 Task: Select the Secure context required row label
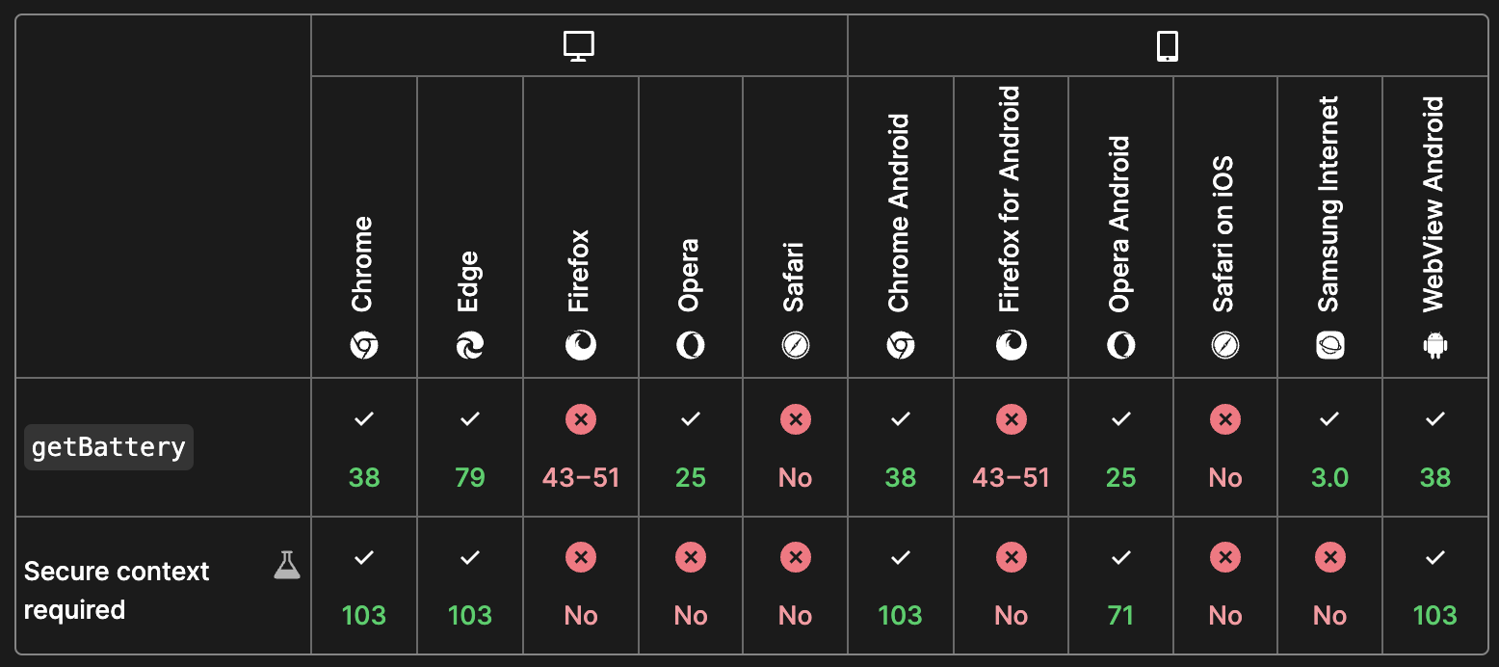(x=117, y=590)
